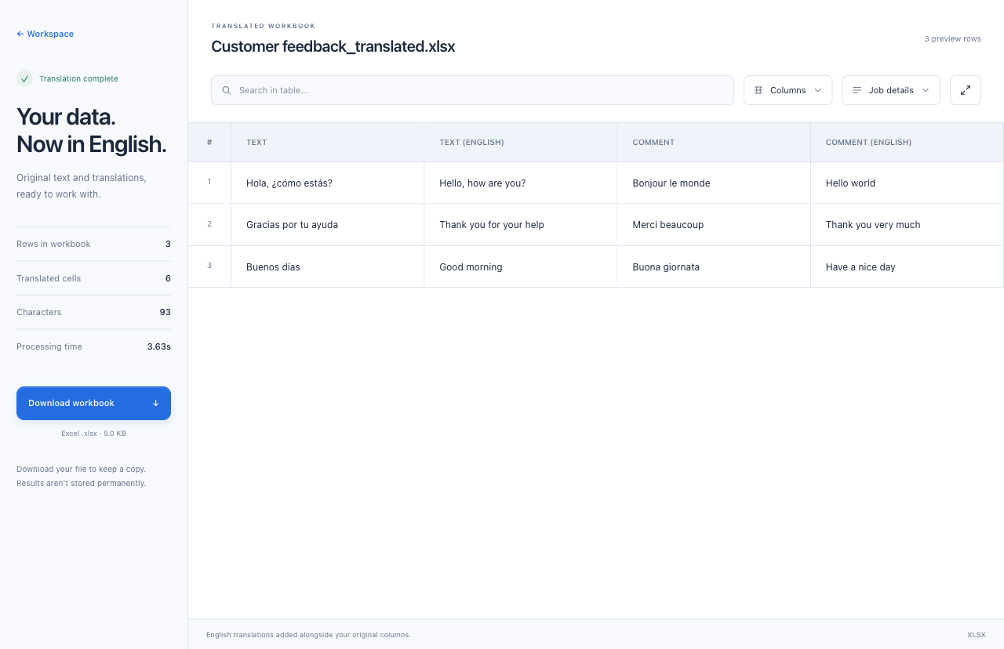This screenshot has height=649, width=1004.
Task: Select the cell 'Bonjour le monde'
Action: pos(714,183)
